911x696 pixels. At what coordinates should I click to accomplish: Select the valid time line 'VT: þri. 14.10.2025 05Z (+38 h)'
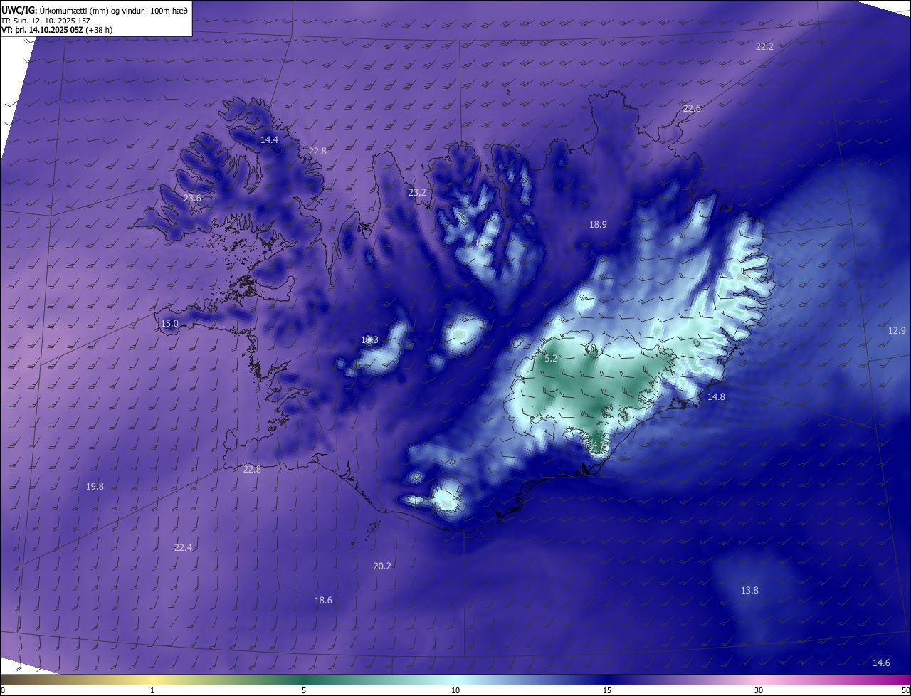(x=57, y=30)
